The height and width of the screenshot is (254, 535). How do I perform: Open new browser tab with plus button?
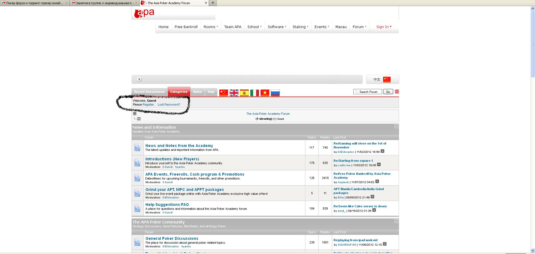[x=213, y=3]
